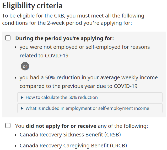Click the "not employed or self-employed" bullet text
The height and width of the screenshot is (150, 167).
(x=85, y=47)
